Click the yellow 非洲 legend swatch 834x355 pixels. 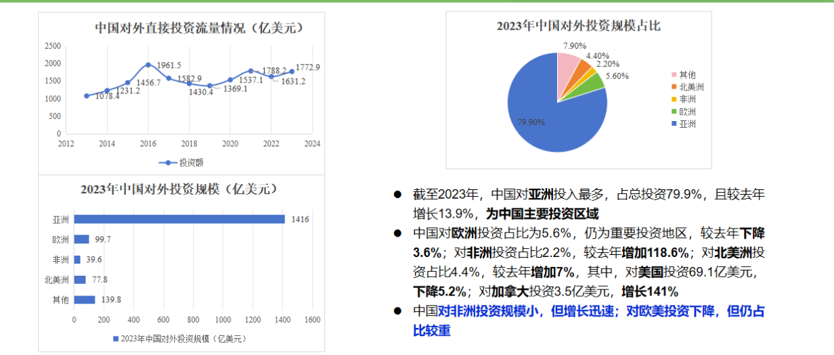674,99
